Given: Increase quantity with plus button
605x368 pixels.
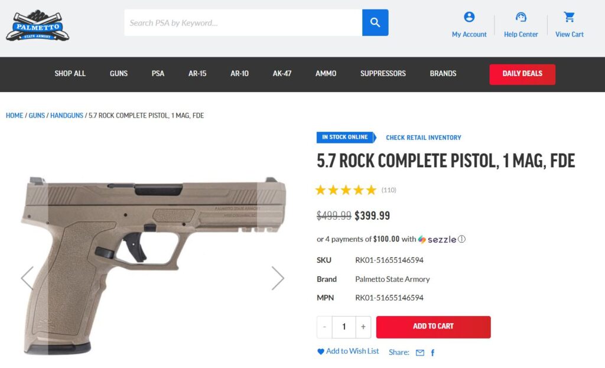Looking at the screenshot, I should coord(363,327).
